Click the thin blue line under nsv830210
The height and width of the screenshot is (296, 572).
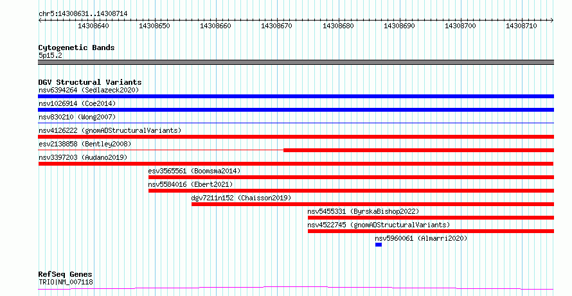pos(296,123)
